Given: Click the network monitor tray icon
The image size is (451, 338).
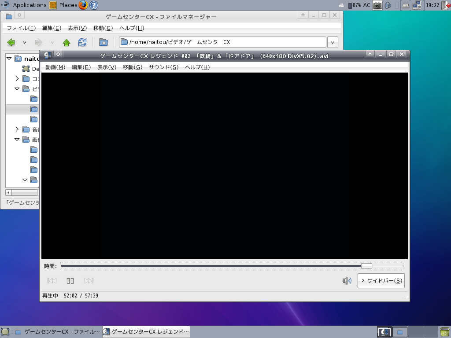Looking at the screenshot, I should click(417, 5).
